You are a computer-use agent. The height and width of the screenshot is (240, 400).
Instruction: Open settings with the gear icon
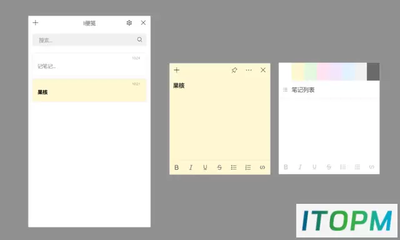click(x=129, y=23)
